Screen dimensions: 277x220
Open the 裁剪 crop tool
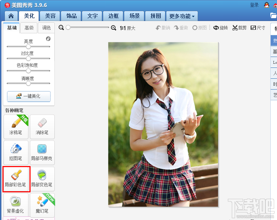click(239, 28)
